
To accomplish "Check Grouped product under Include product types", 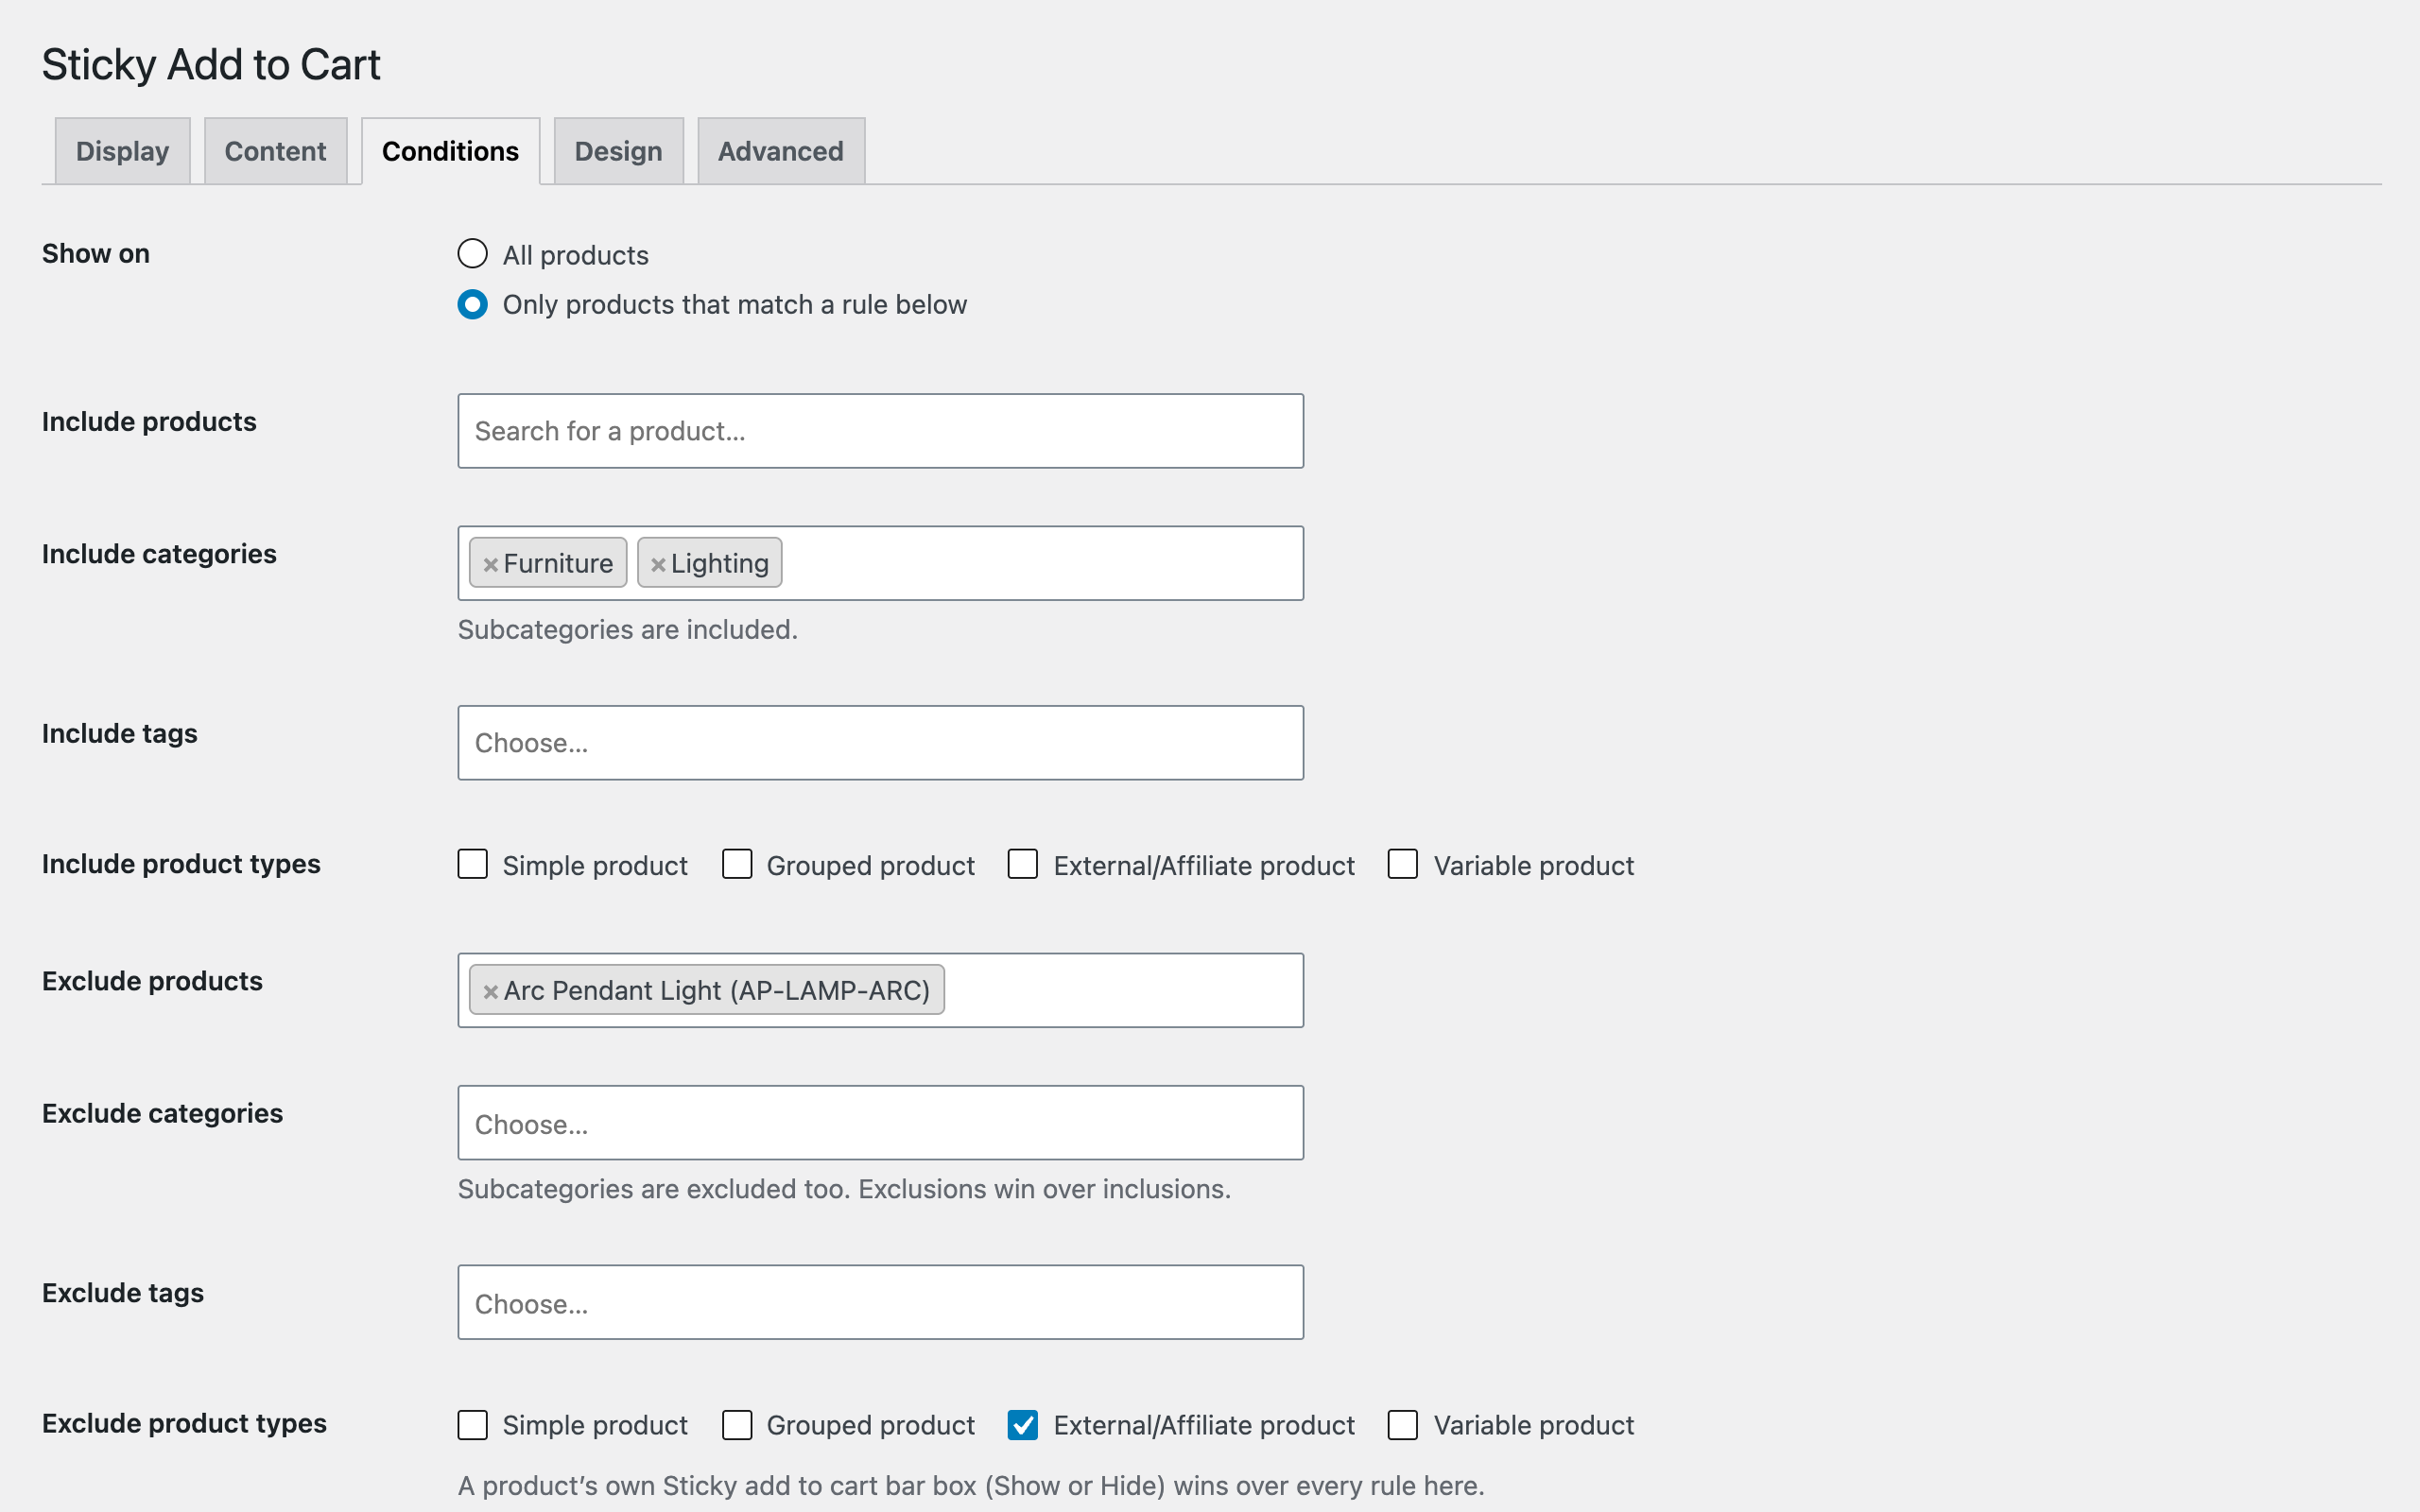I will 737,864.
